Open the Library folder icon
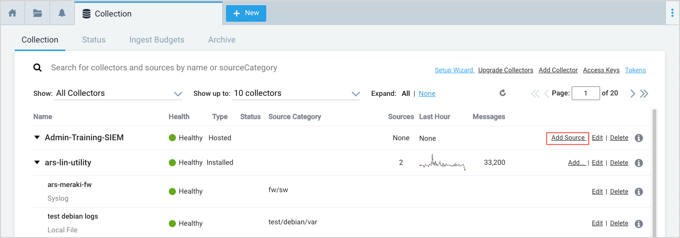This screenshot has width=680, height=238. [x=37, y=13]
